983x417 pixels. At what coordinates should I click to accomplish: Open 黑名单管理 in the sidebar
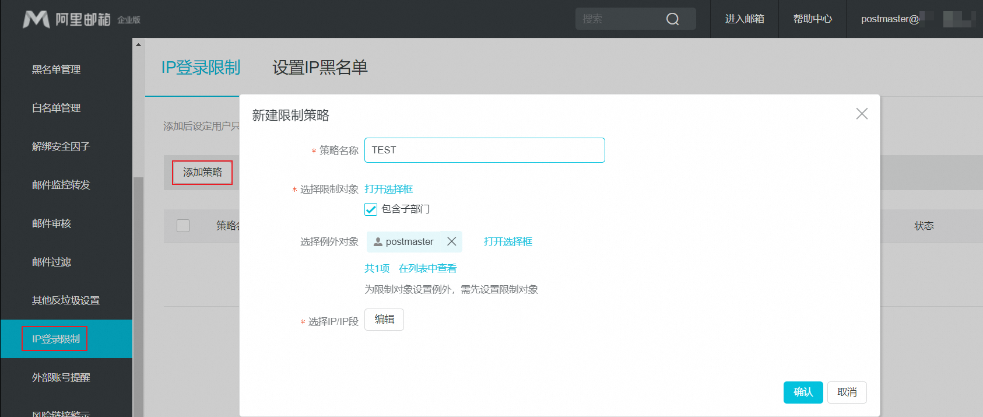coord(57,69)
